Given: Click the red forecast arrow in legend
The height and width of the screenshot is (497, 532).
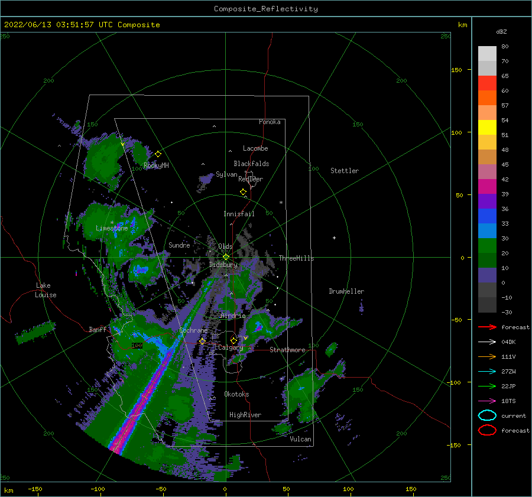Looking at the screenshot, I should (487, 327).
